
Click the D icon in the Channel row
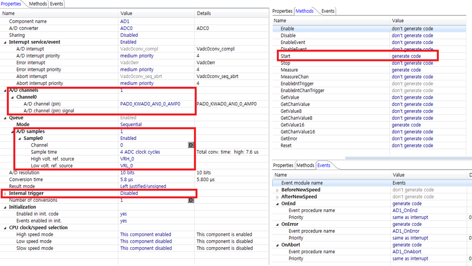[191, 145]
